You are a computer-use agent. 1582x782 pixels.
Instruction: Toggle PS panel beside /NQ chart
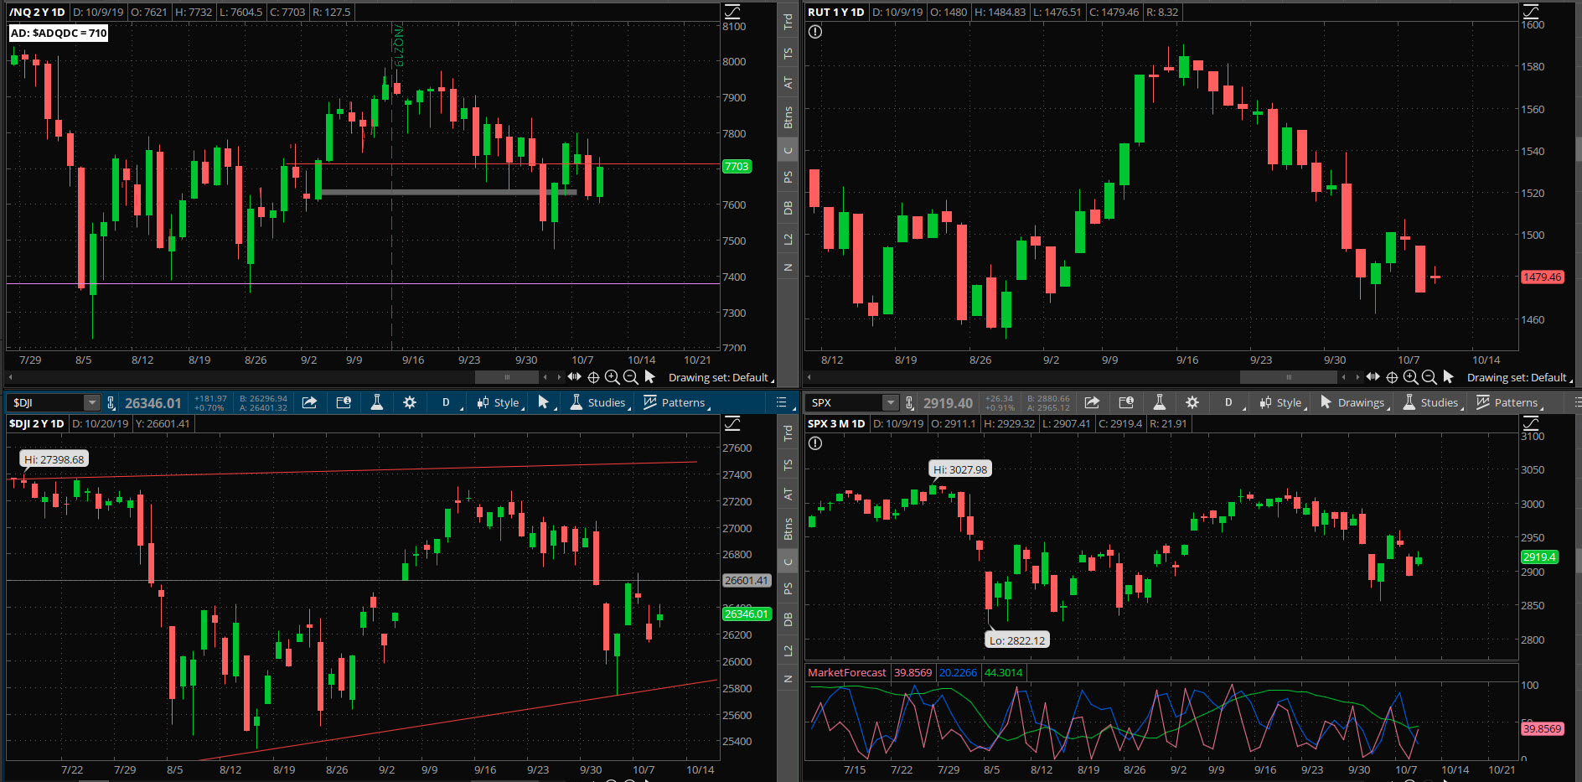tap(788, 177)
